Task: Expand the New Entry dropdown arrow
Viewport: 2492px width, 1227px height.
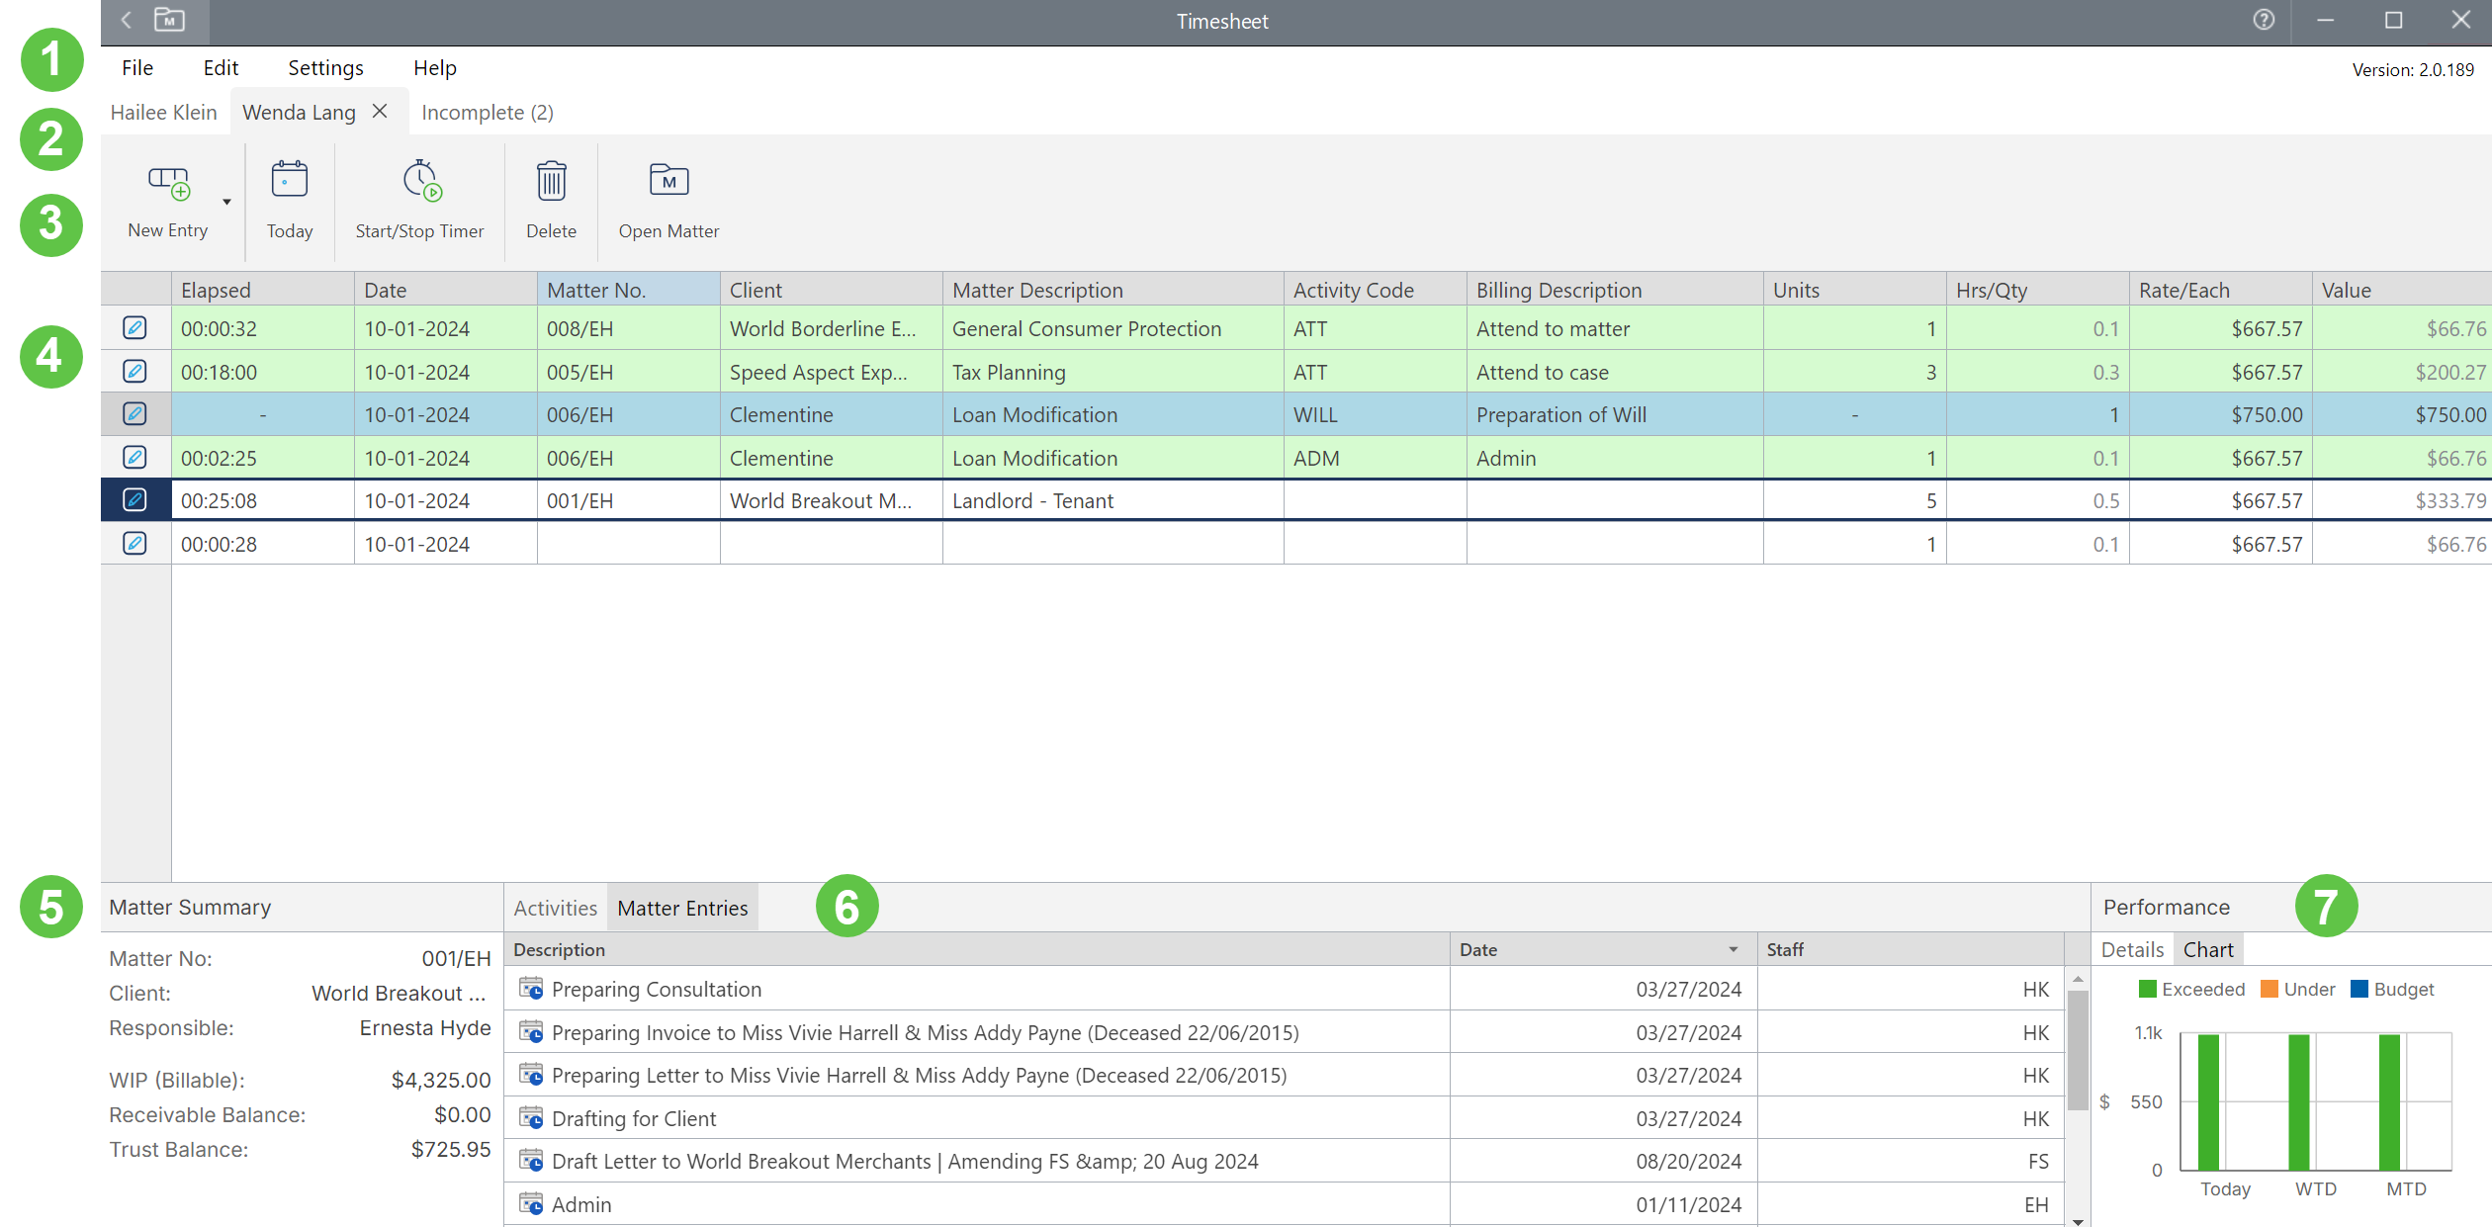Action: pyautogui.click(x=226, y=202)
